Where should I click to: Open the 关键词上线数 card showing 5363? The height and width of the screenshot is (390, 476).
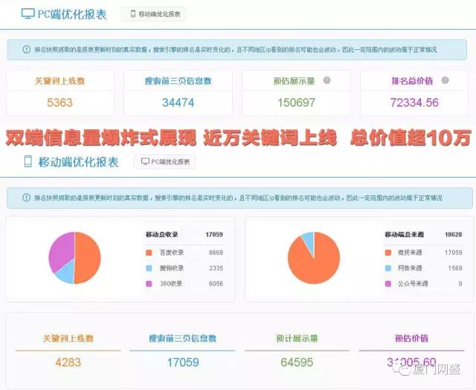[59, 92]
